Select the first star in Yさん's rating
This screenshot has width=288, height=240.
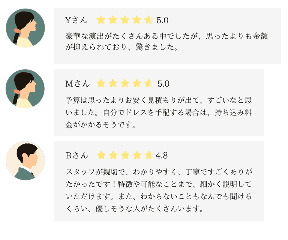pos(101,20)
